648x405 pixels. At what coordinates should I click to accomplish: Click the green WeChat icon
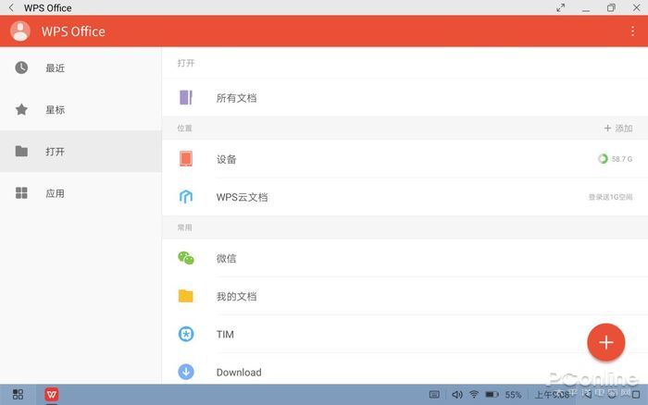pyautogui.click(x=186, y=258)
